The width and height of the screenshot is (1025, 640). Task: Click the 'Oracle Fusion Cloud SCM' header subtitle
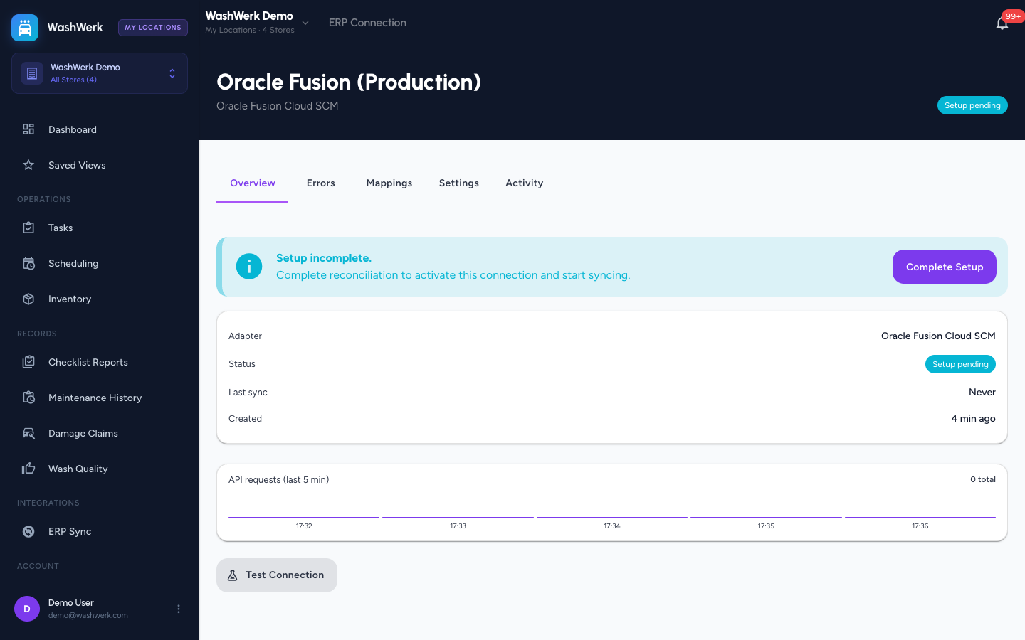click(278, 106)
